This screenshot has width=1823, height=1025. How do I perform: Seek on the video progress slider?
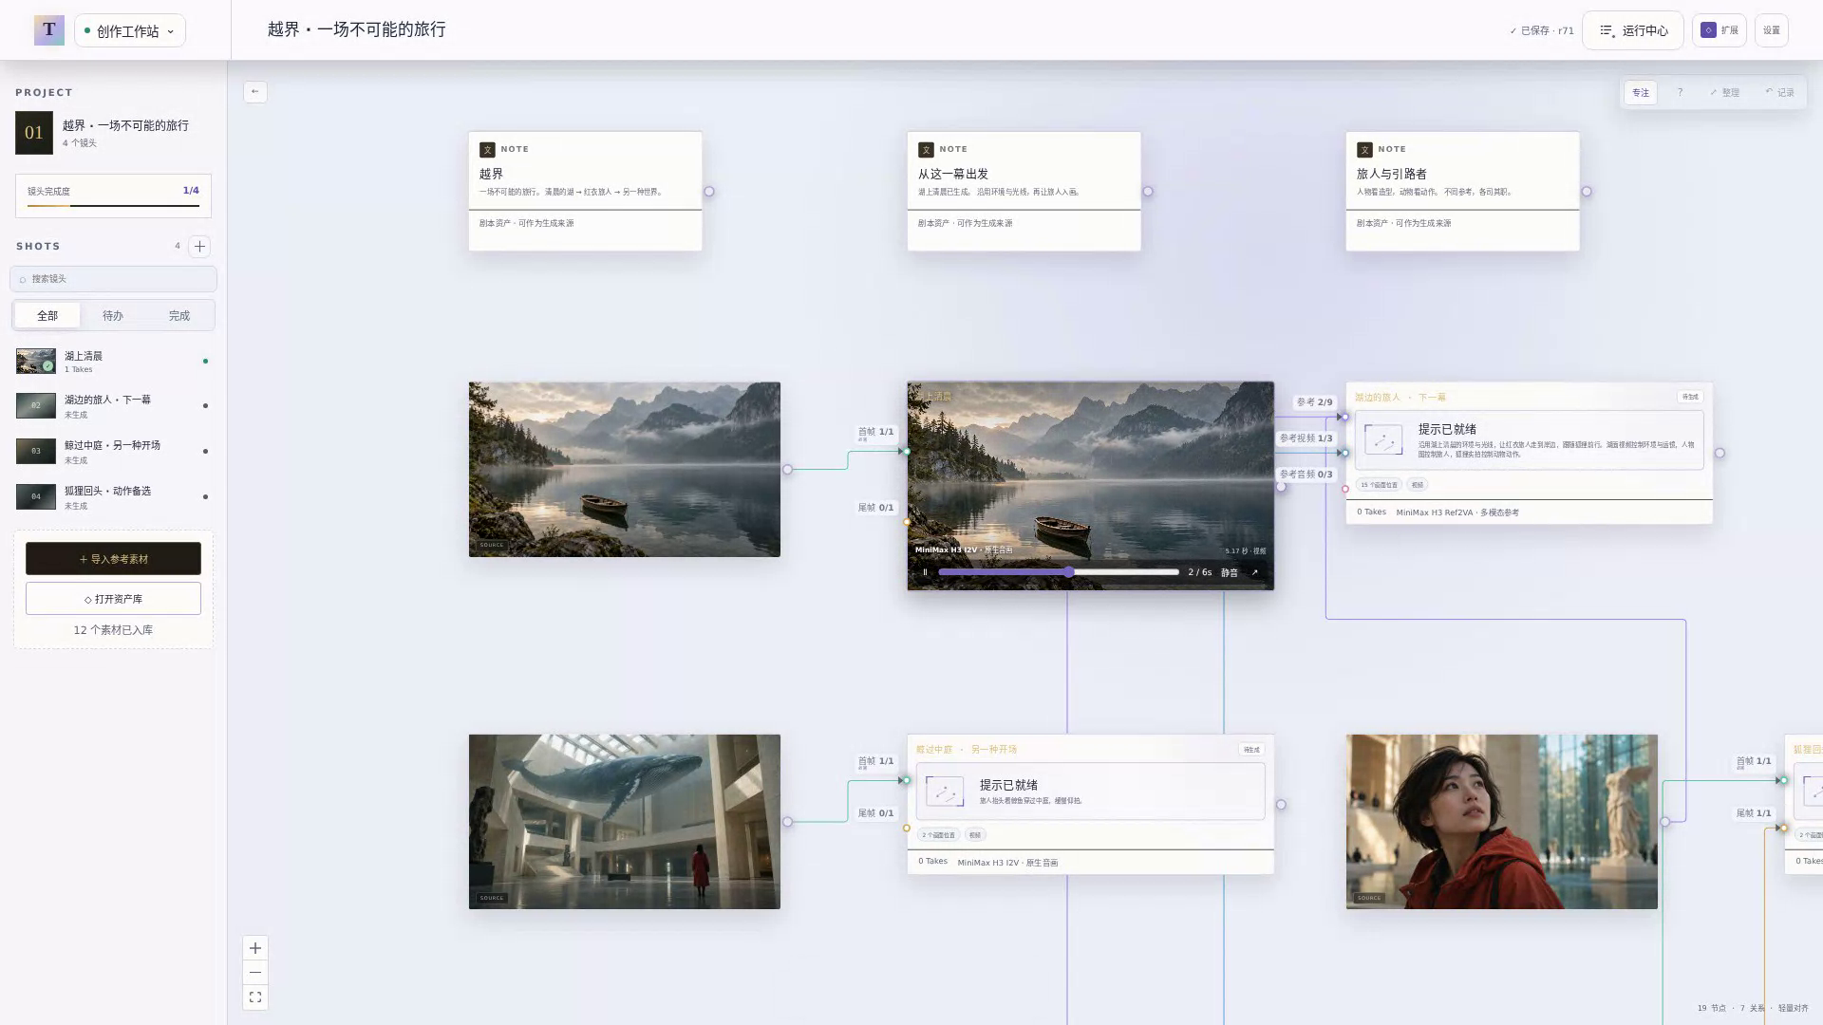1059,572
